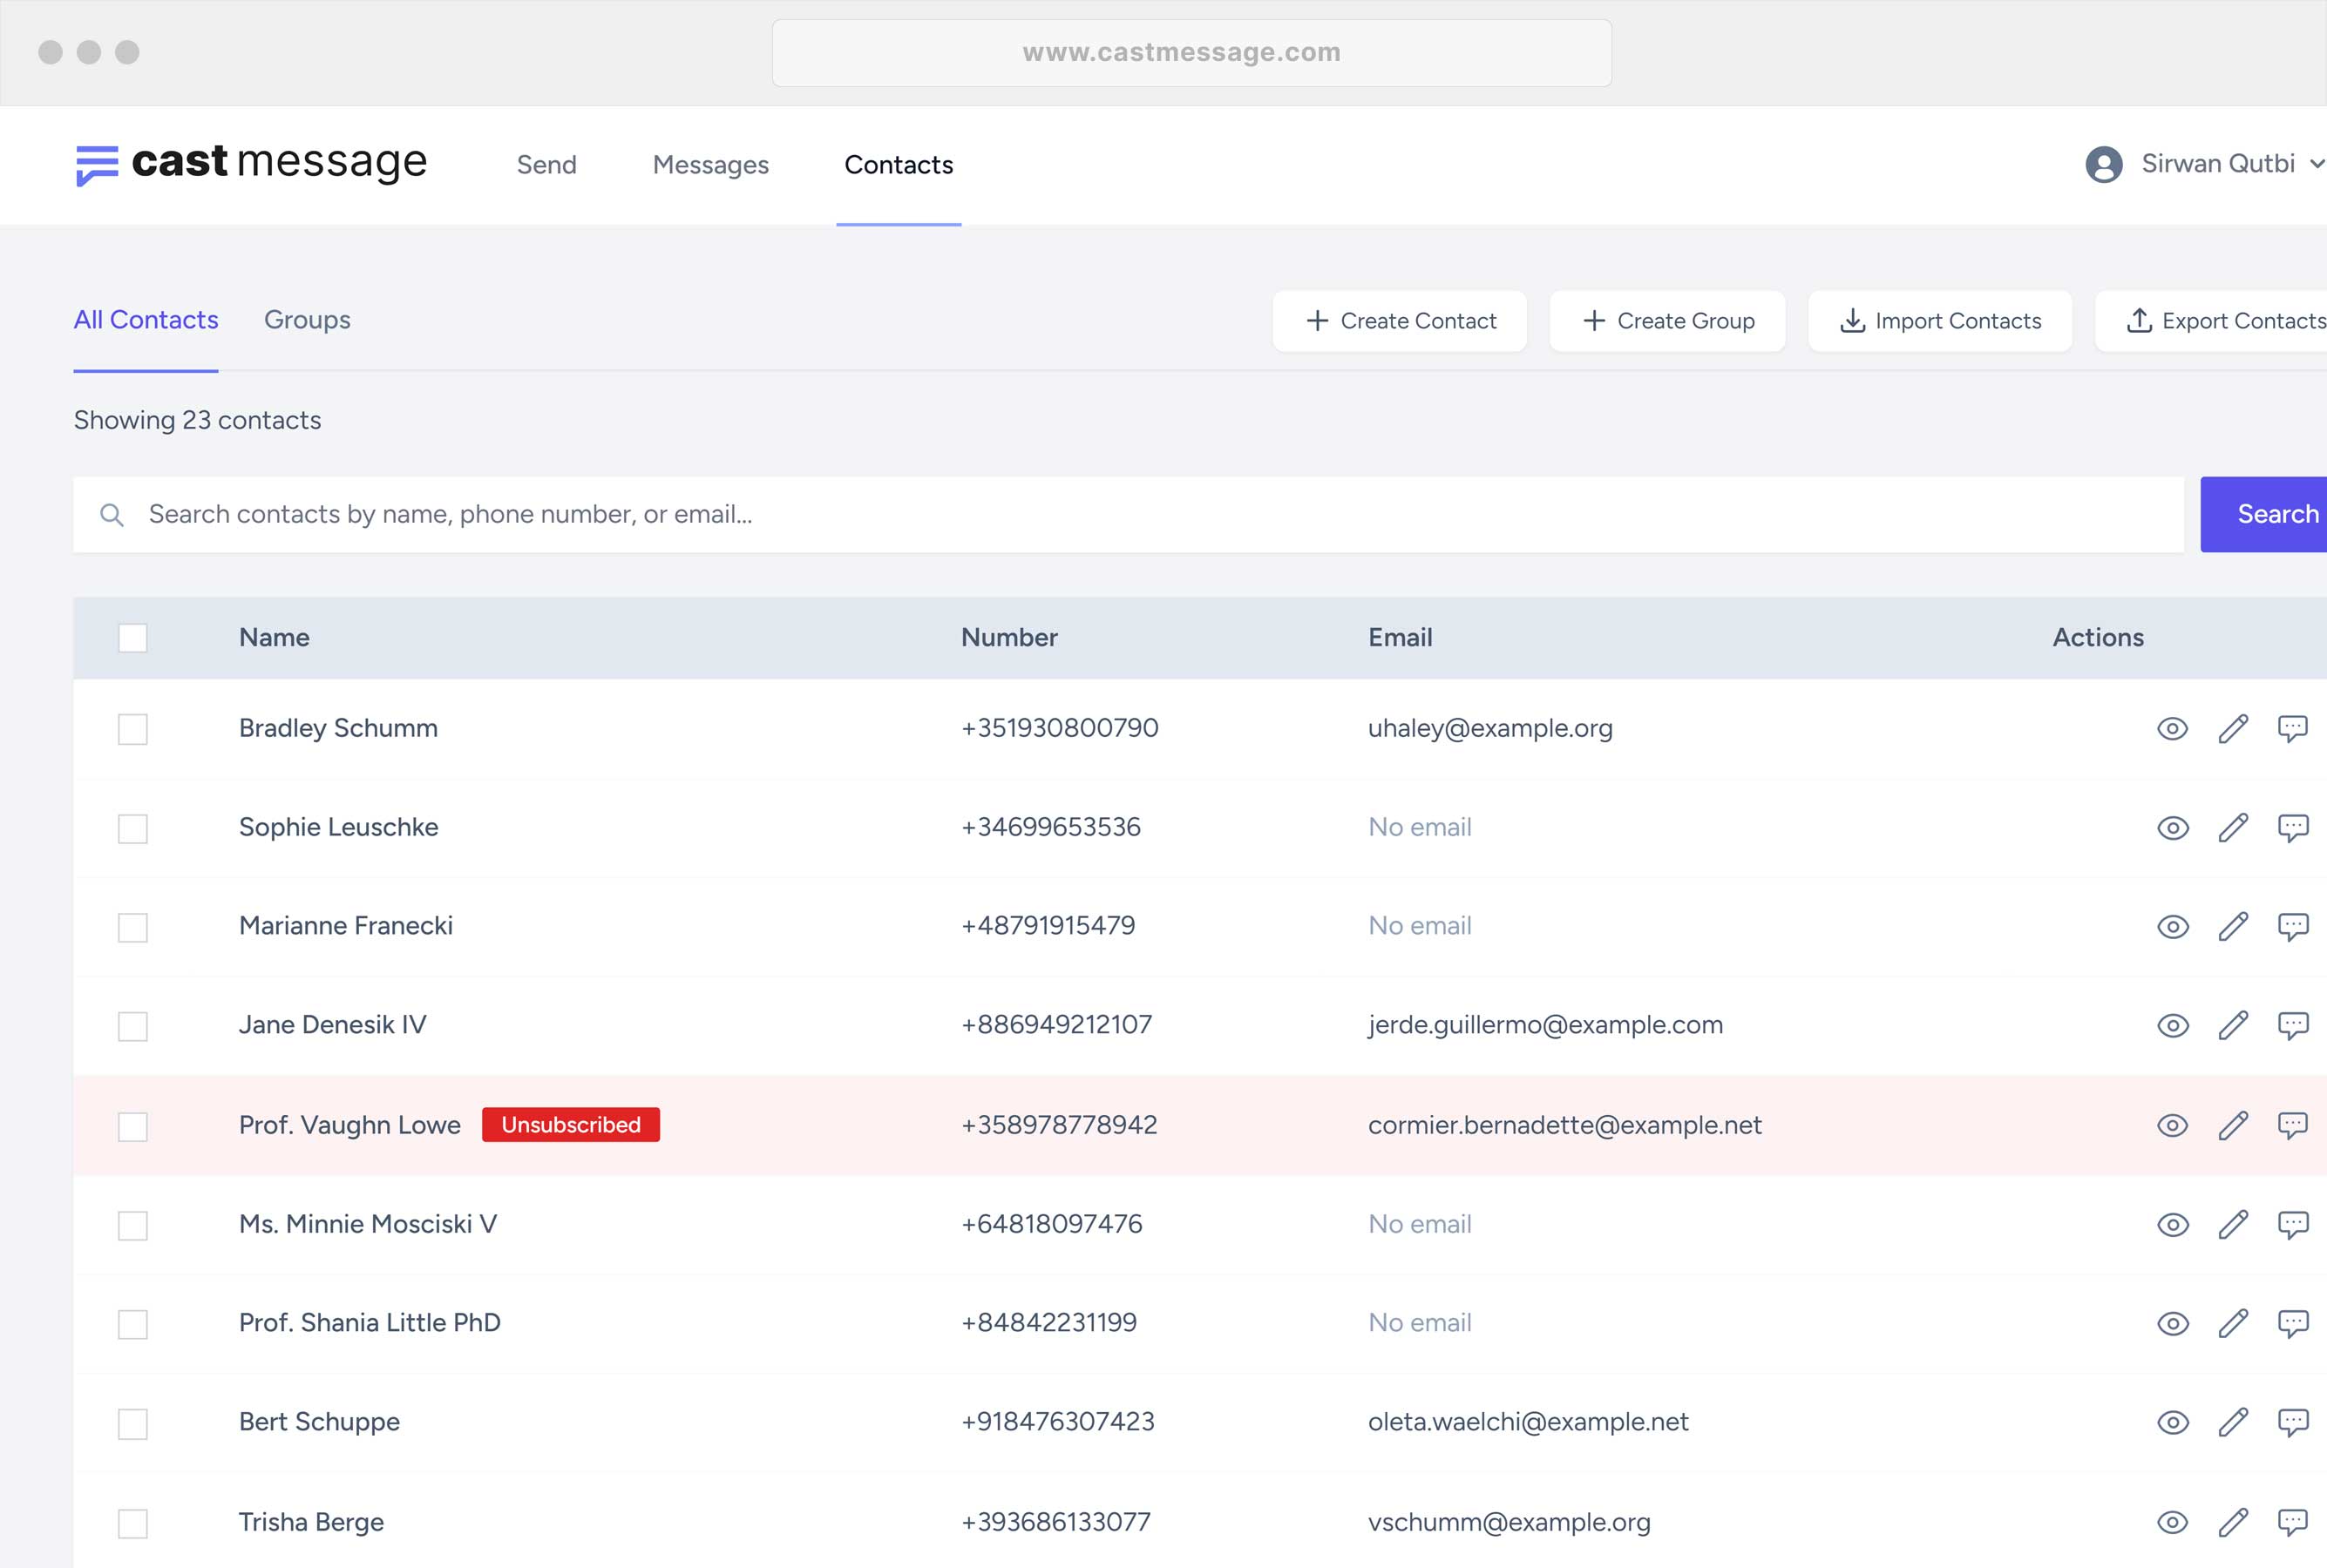Edit Sophie Leuschke with pencil icon

(2233, 828)
